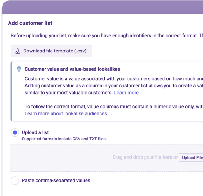Click the "Download file template (.csv)" button text
Image resolution: width=203 pixels, height=196 pixels.
(52, 51)
